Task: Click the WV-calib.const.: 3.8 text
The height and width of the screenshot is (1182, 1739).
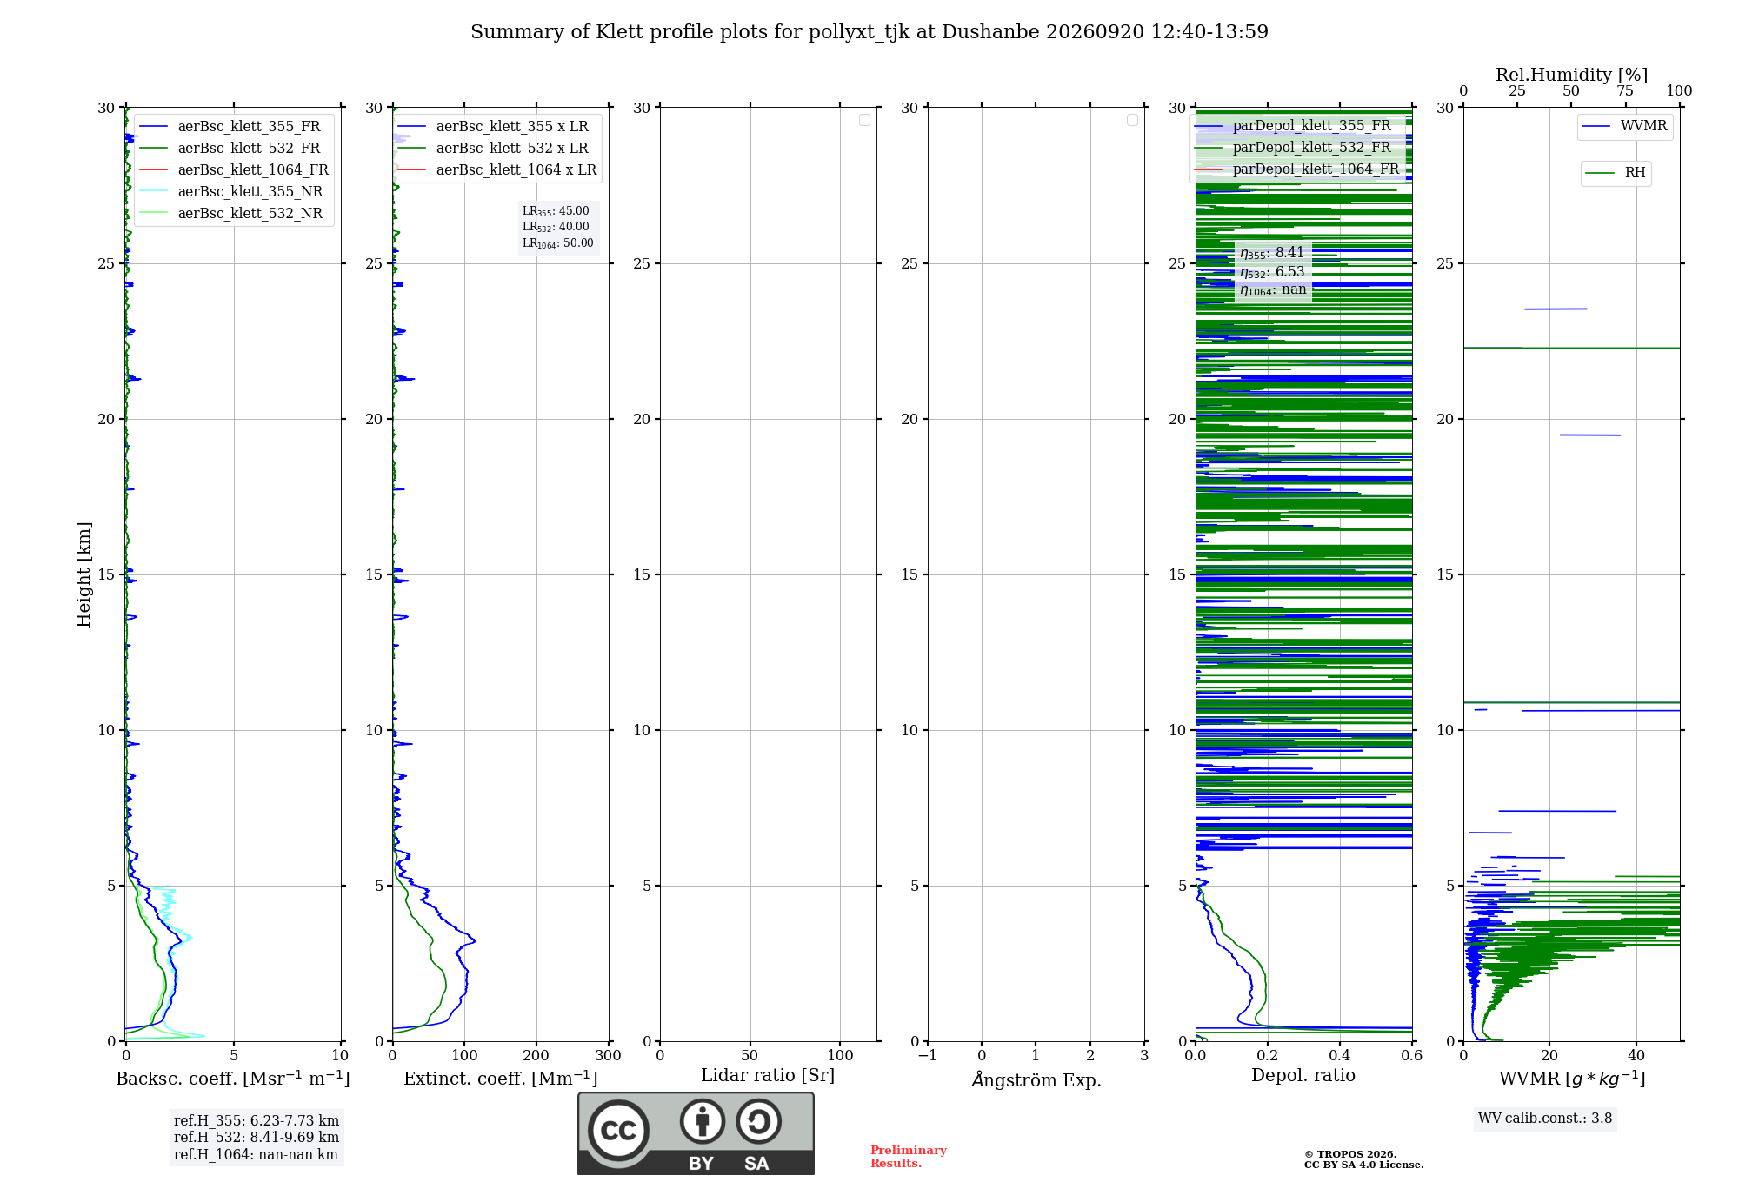Action: pos(1545,1119)
